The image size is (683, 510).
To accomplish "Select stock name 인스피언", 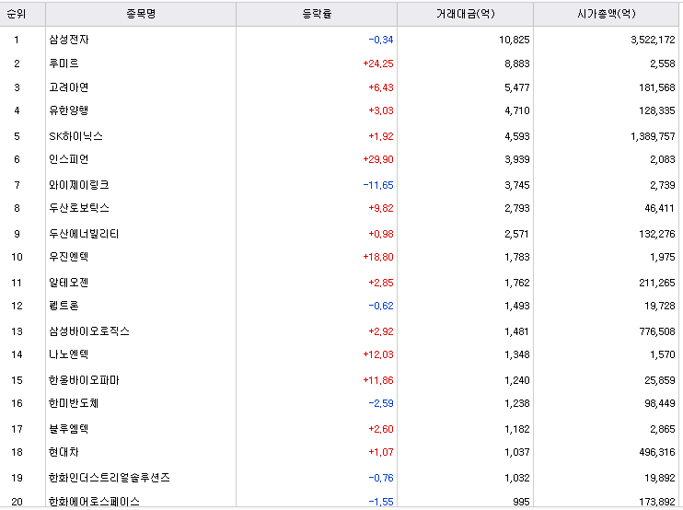I will click(69, 159).
